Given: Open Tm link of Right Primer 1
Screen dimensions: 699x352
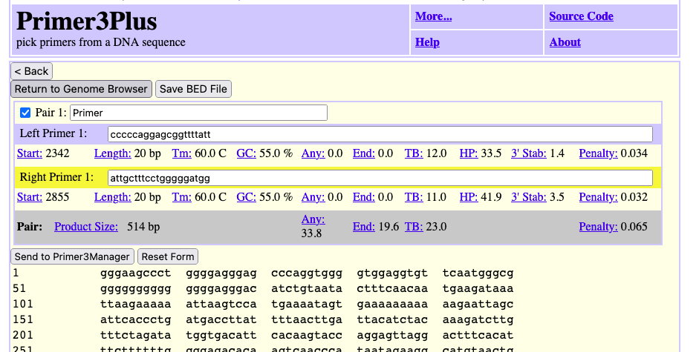Looking at the screenshot, I should pos(182,197).
